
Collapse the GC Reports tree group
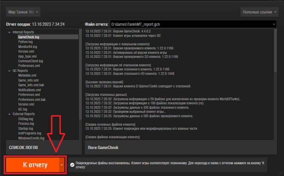tap(10, 71)
